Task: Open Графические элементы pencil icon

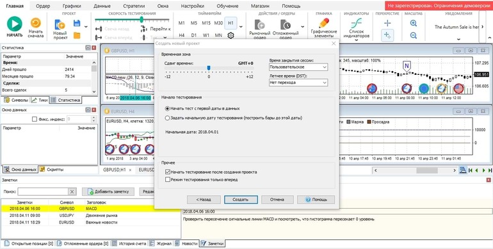Action: pyautogui.click(x=324, y=23)
